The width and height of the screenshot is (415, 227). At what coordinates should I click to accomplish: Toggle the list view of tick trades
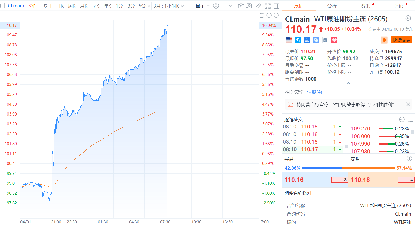[x=410, y=119]
